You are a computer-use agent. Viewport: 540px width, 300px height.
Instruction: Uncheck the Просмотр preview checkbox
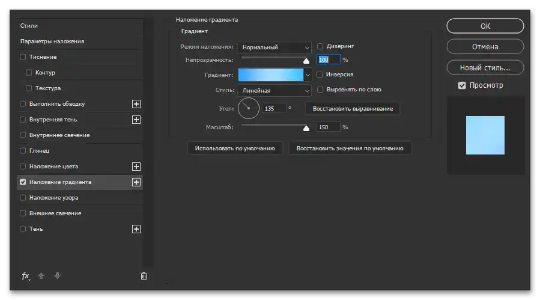click(462, 85)
